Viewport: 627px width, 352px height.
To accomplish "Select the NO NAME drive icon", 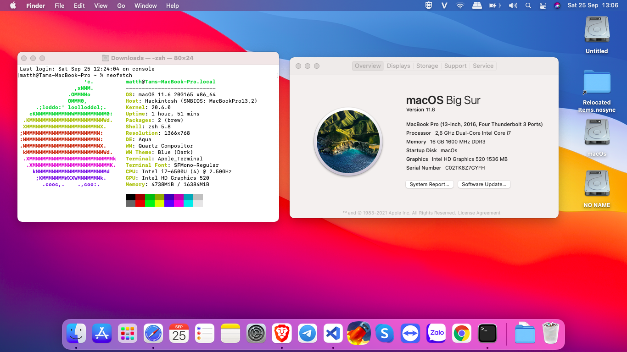I will pos(597,189).
